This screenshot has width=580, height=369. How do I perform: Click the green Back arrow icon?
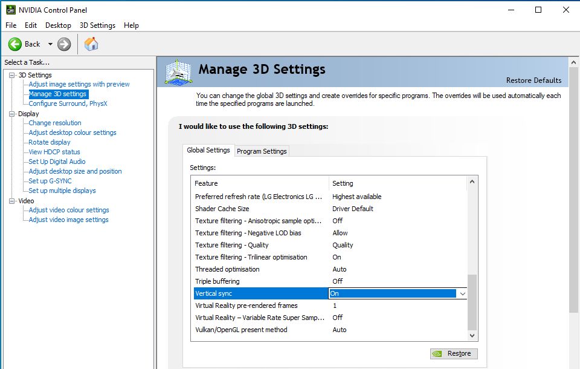click(x=15, y=44)
